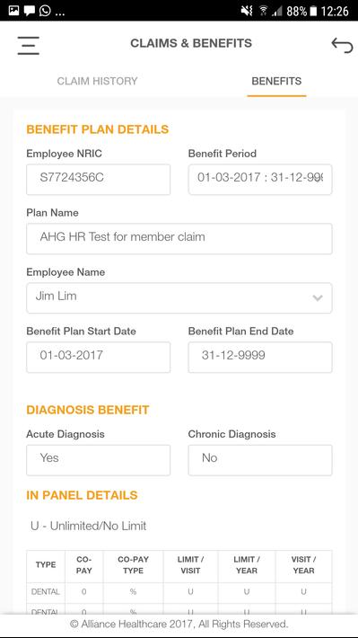This screenshot has height=638, width=358.
Task: Tap the image notification icon in status bar
Action: click(x=13, y=11)
